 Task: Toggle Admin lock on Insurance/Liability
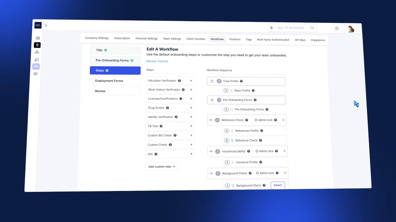pyautogui.click(x=264, y=151)
